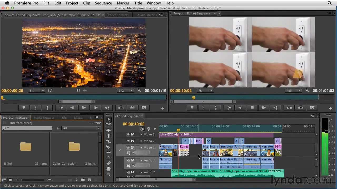Step back one frame in Source monitor
337x189 pixels.
click(x=72, y=108)
